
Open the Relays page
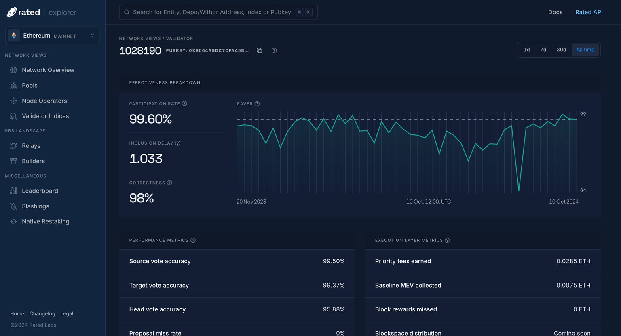(31, 146)
